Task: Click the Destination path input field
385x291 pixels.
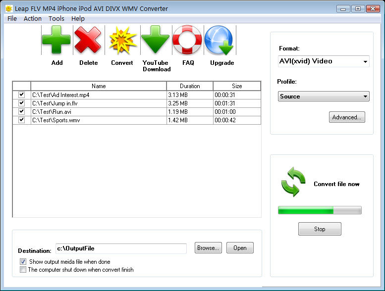Action: [120, 248]
